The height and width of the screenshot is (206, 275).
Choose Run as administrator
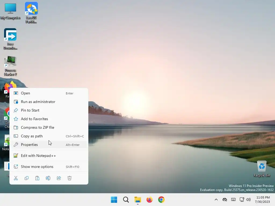coord(49,102)
